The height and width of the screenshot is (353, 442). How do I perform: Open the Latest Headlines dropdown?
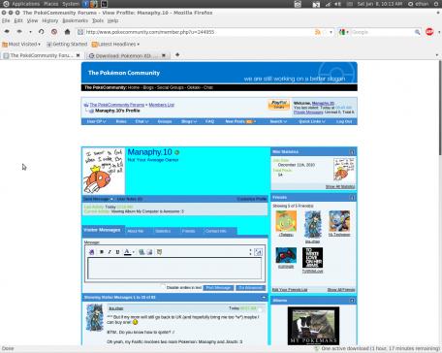coord(115,44)
